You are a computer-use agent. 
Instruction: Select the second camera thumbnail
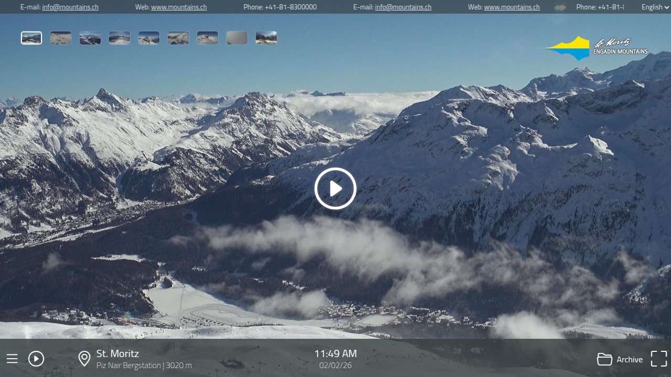click(x=61, y=38)
